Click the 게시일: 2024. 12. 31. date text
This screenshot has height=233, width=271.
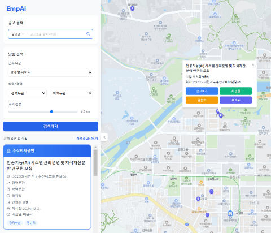27,209
